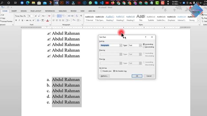Image resolution: width=207 pixels, height=116 pixels.
Task: Cancel the Sort Text dialog
Action: [x=149, y=76]
